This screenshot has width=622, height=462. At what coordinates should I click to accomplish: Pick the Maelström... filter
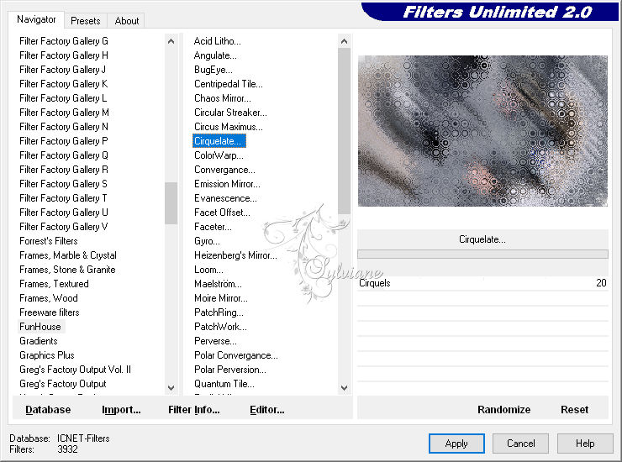(x=218, y=284)
